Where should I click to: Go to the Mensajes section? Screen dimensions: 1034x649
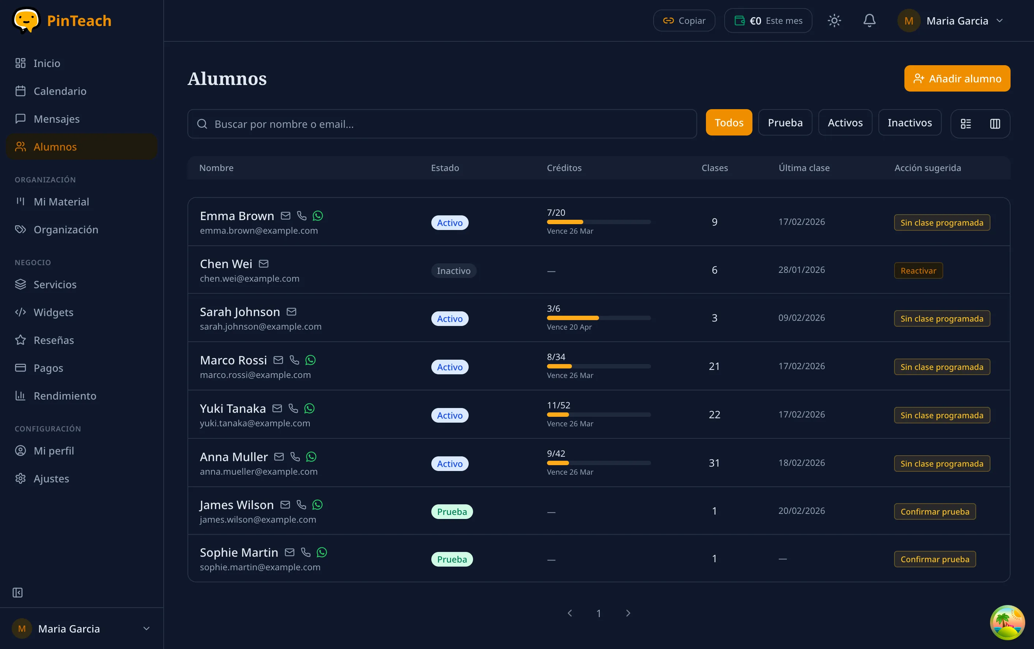tap(56, 119)
